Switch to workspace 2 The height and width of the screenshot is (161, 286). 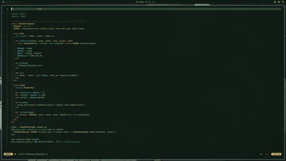click(10, 2)
